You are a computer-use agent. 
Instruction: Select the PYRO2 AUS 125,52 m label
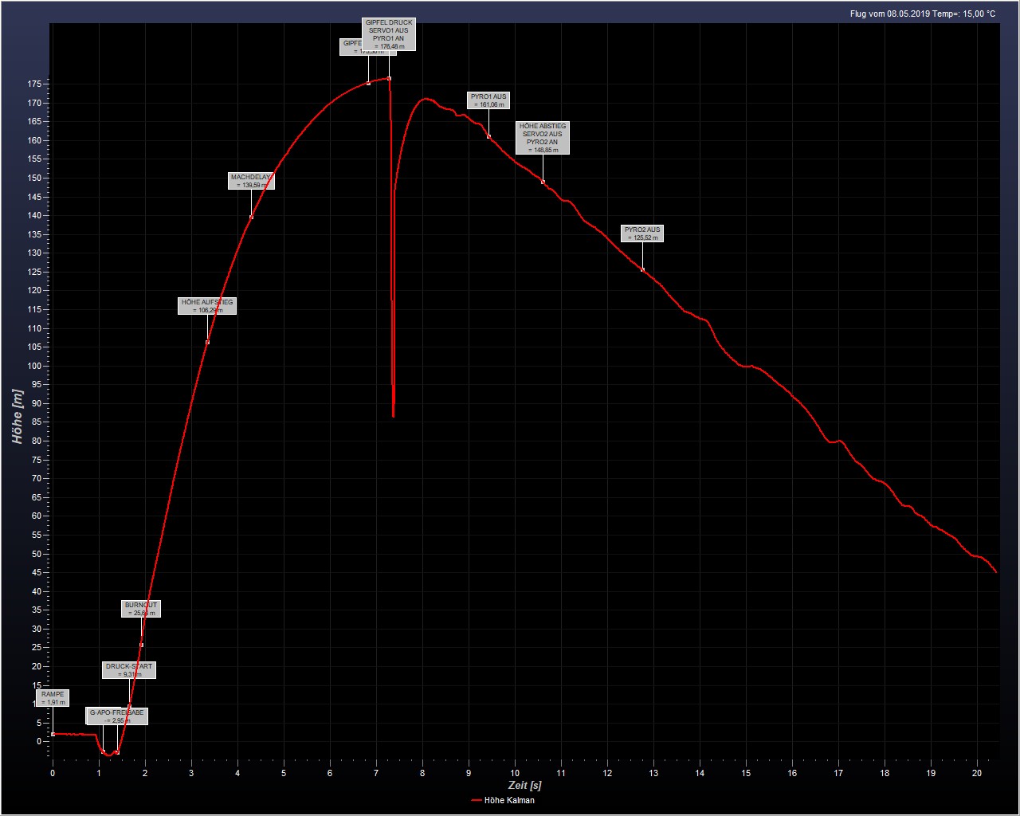642,233
